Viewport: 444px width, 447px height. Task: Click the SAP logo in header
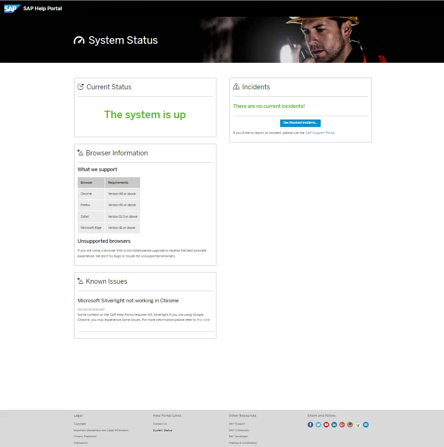click(x=12, y=8)
